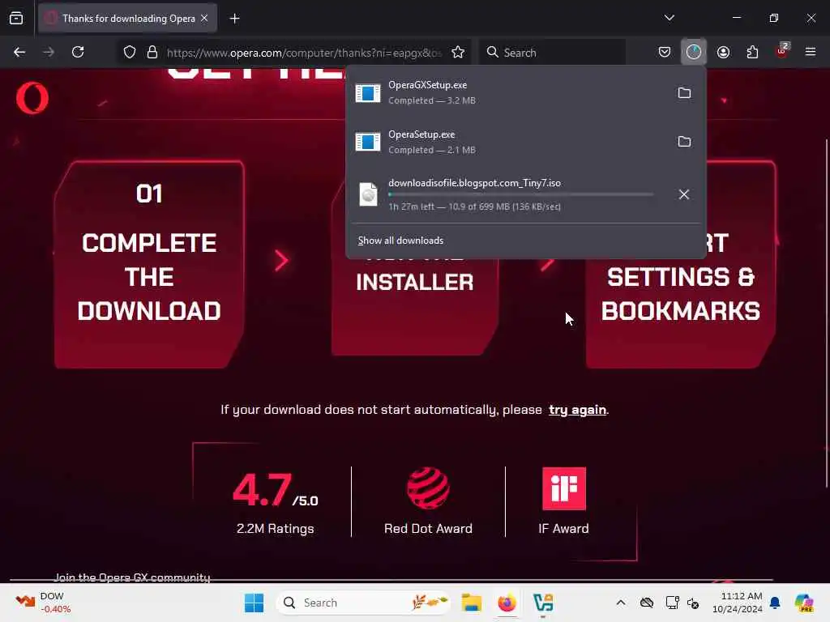Click the Windows taskbar Search box
Viewport: 830px width, 622px height.
click(364, 603)
